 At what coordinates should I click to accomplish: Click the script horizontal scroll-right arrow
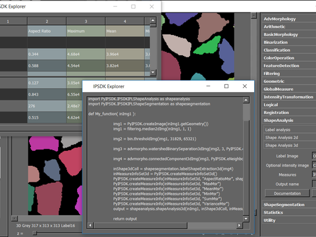[240, 225]
